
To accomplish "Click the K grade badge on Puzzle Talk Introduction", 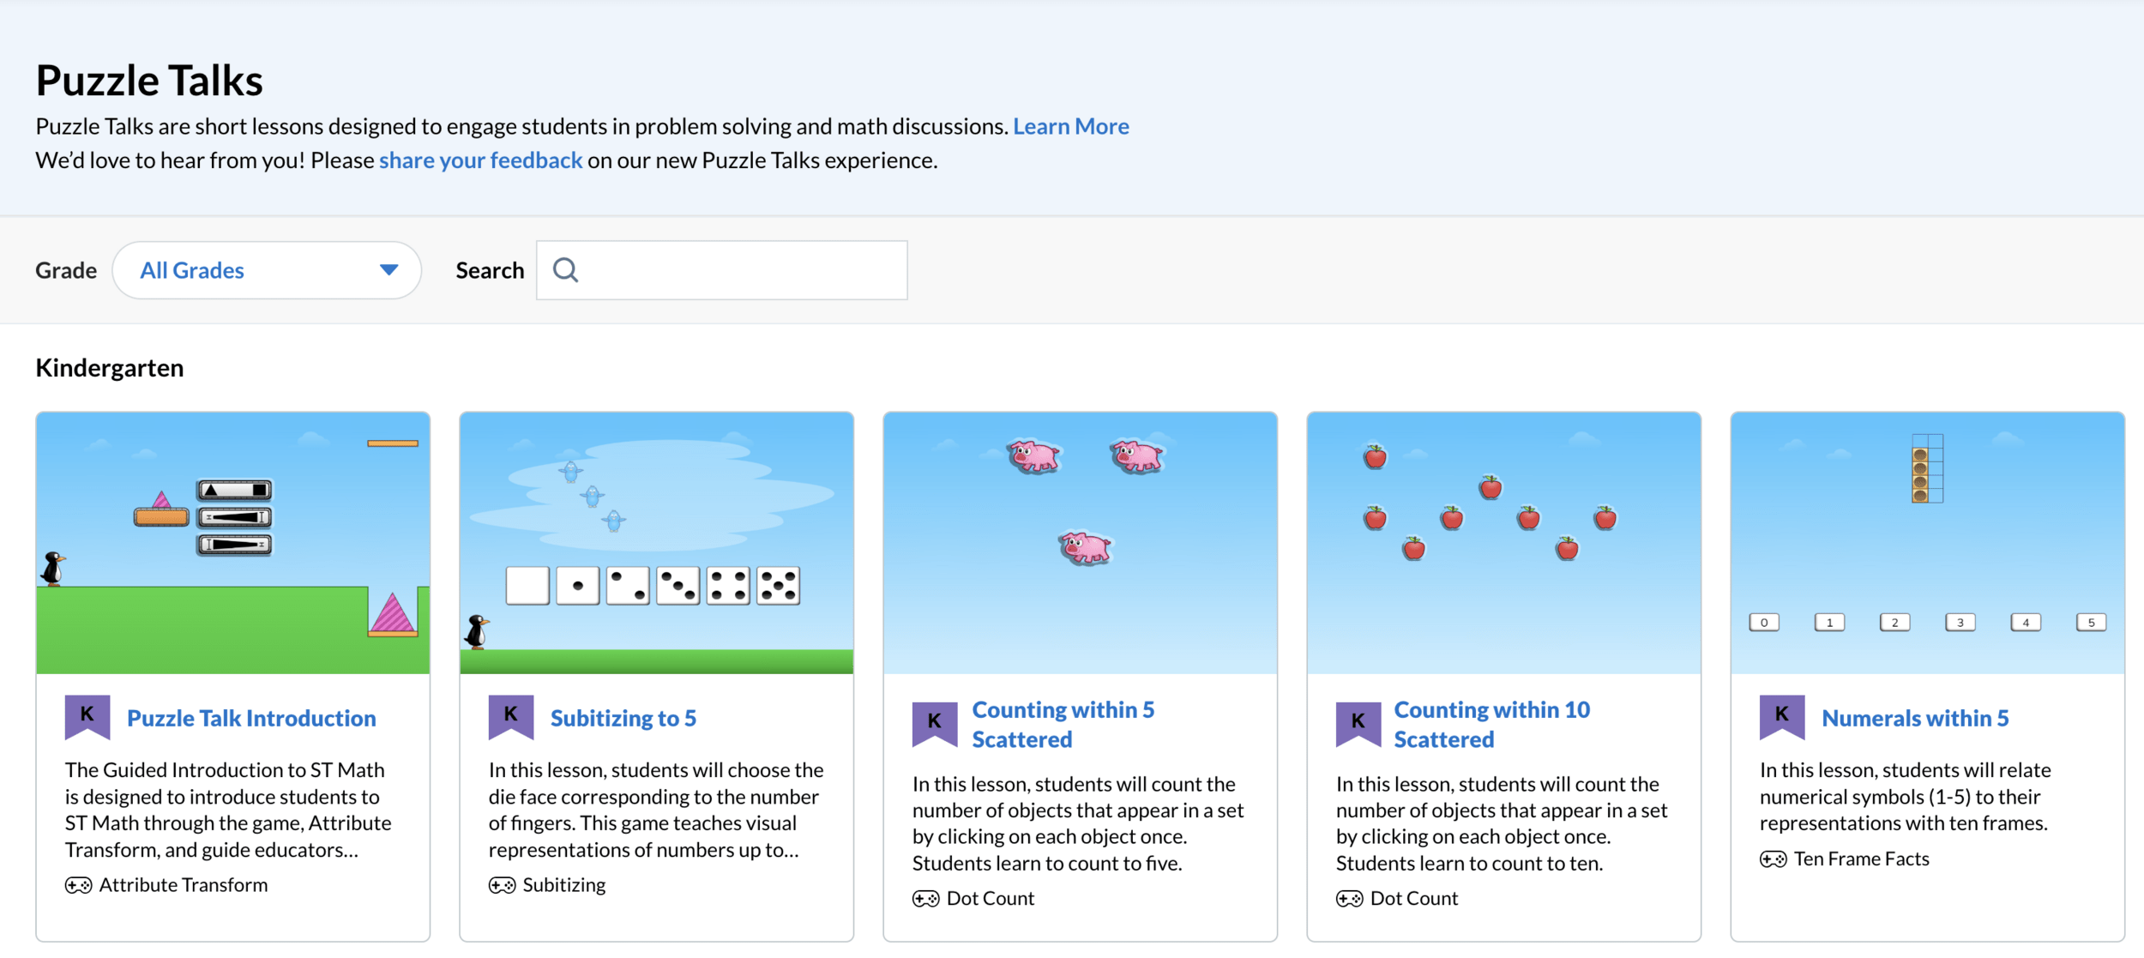I will tap(87, 715).
